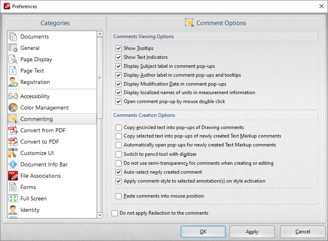Open the Accessibility category

tap(52, 96)
